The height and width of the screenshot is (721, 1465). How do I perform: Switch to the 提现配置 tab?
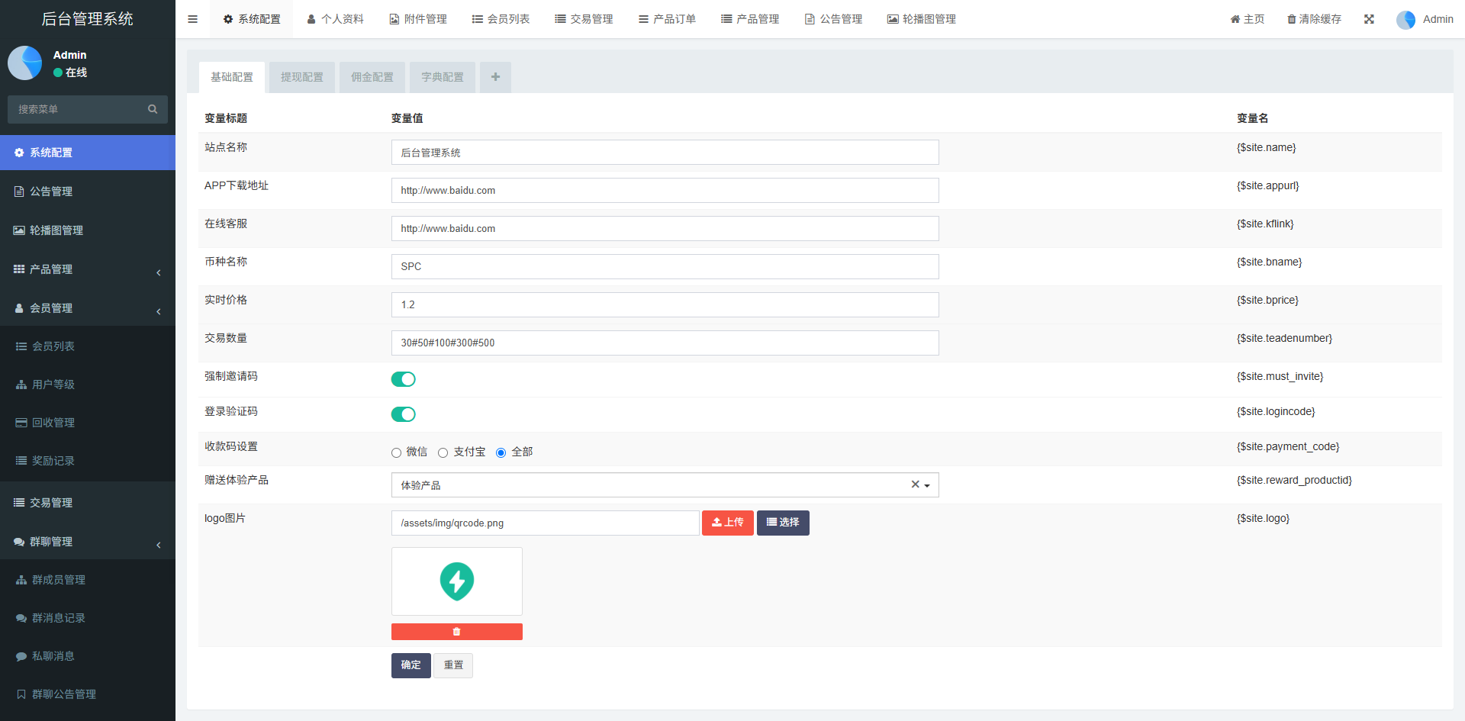(301, 77)
